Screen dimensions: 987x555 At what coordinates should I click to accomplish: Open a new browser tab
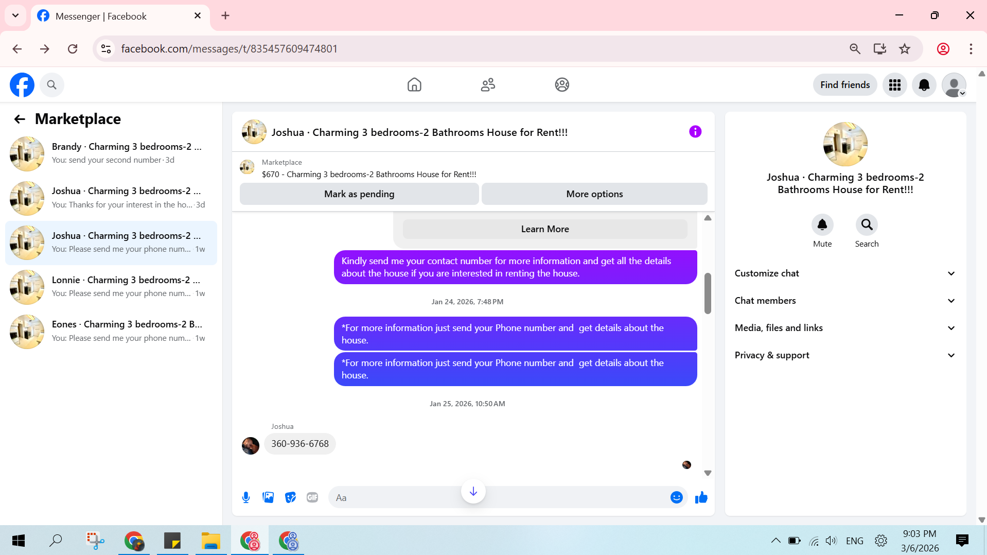coord(225,15)
